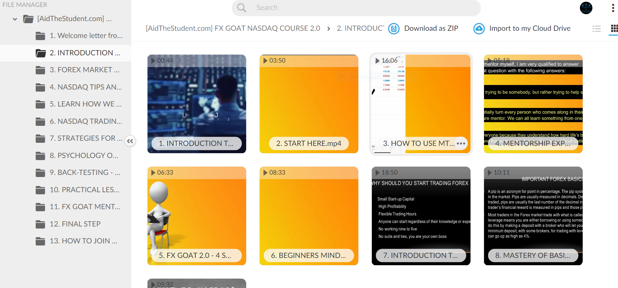Click folder icon for 10. PRACTICAL LES...
This screenshot has width=618, height=288.
pyautogui.click(x=41, y=190)
